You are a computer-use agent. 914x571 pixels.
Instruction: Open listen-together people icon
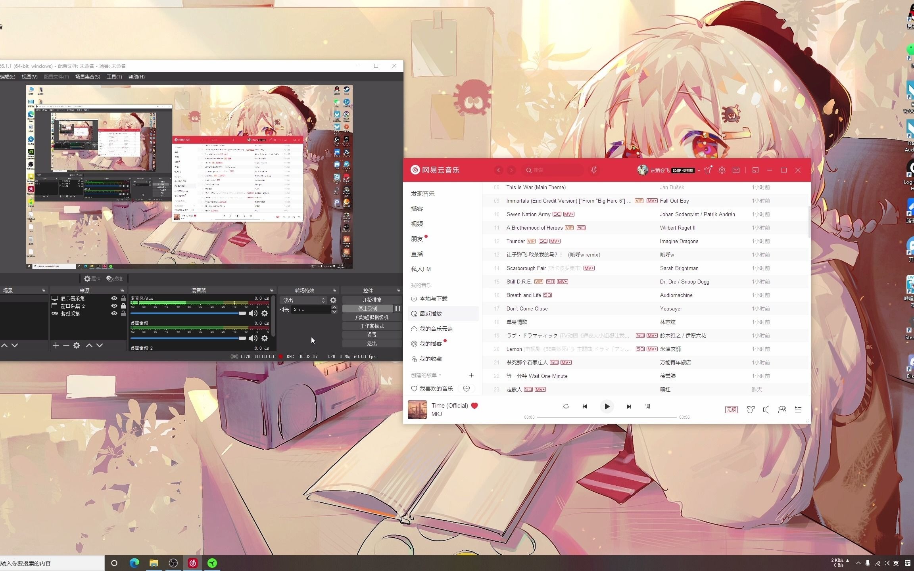point(782,410)
